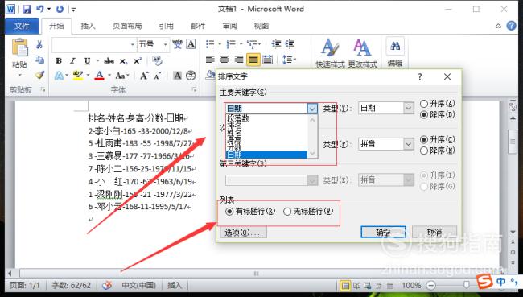This screenshot has height=297, width=523.
Task: Open secondary key 类型 拼音 dropdown
Action: 409,144
